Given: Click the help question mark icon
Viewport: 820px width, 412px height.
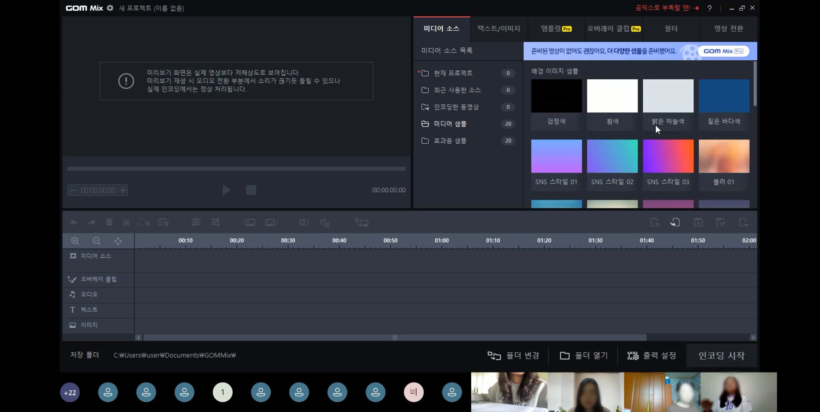Looking at the screenshot, I should (x=709, y=8).
